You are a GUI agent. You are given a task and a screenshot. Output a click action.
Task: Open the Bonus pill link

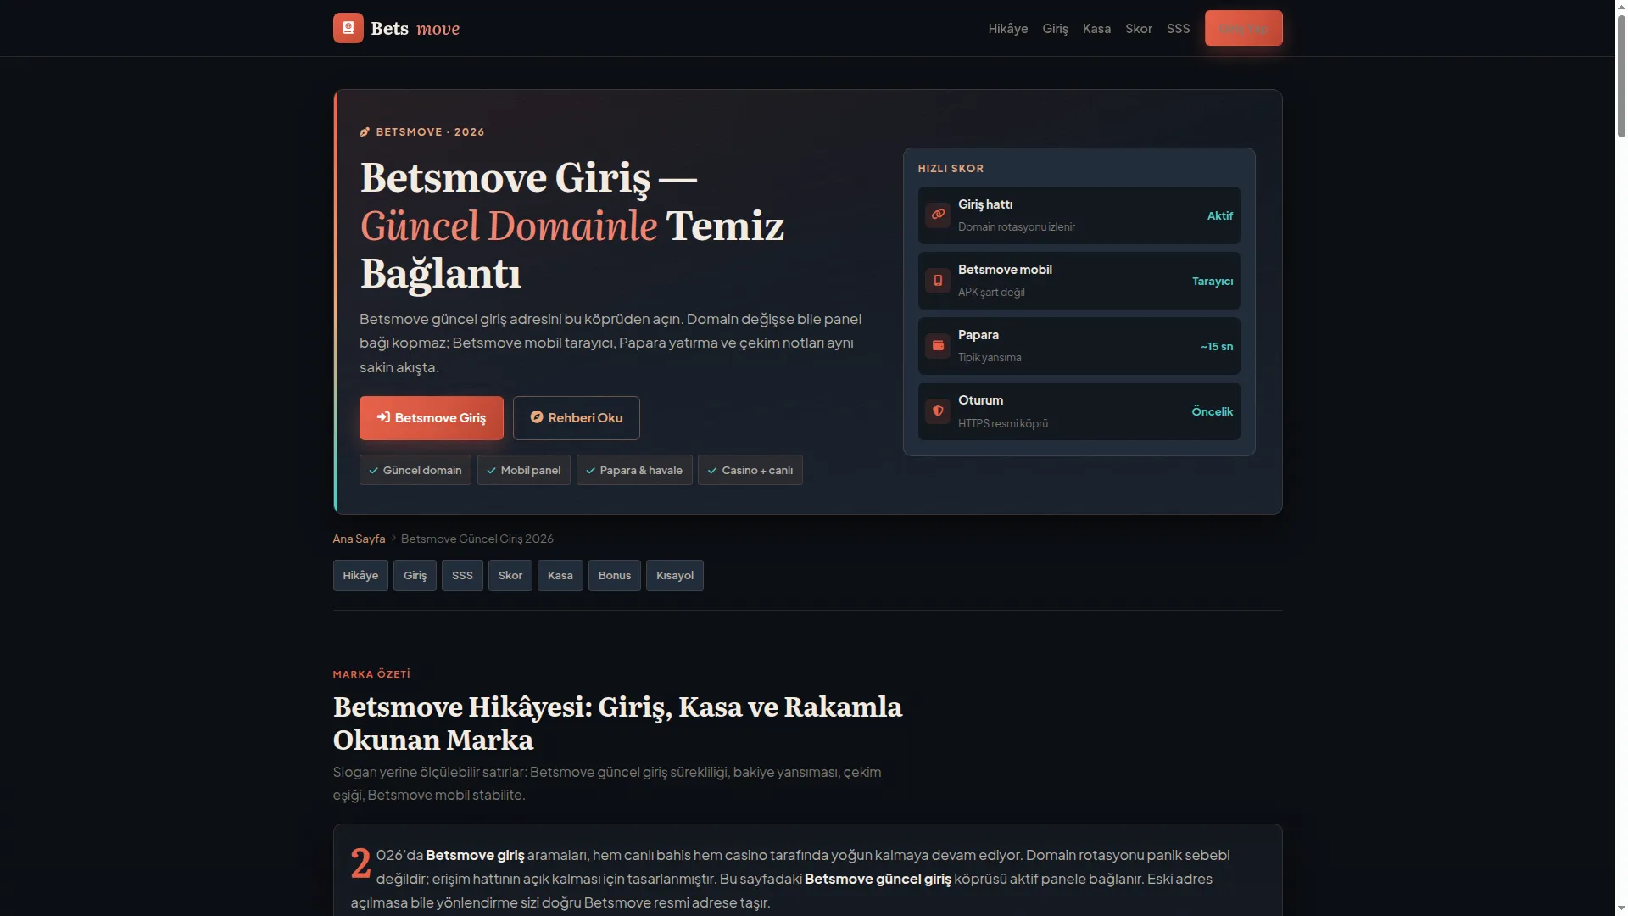click(x=615, y=576)
